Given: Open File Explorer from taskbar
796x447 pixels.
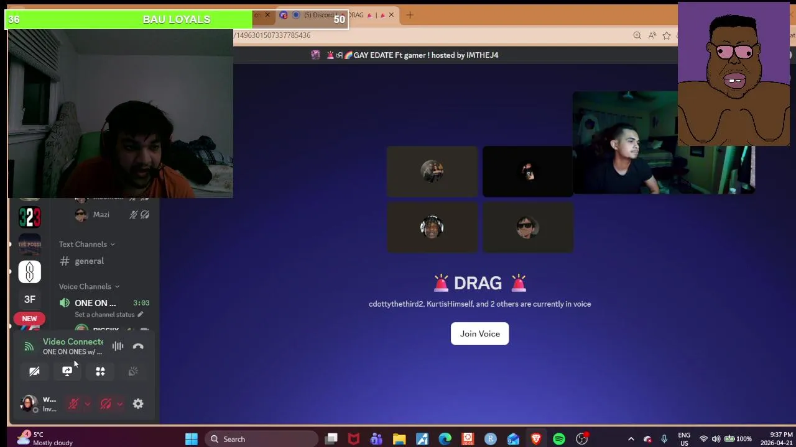Looking at the screenshot, I should [x=399, y=439].
